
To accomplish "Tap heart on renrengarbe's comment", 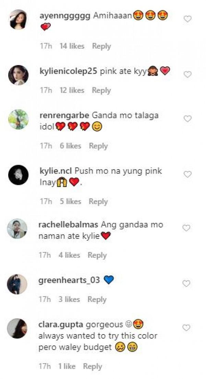I will click(x=187, y=119).
